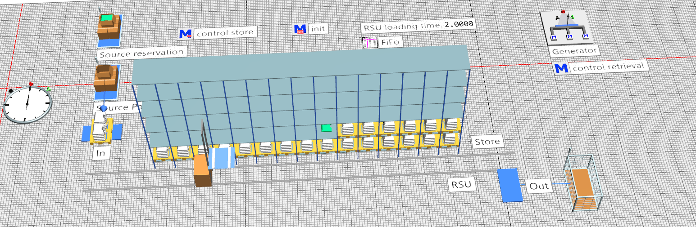
Task: Click the EventController clock icon
Action: (x=27, y=104)
